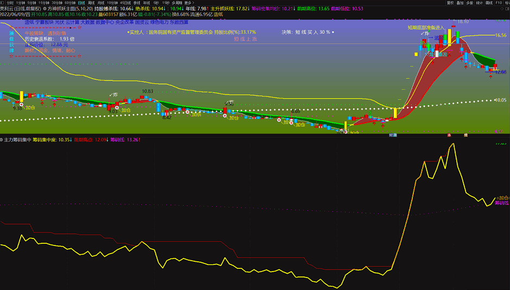Select the 10分钟 period tab

112,3
